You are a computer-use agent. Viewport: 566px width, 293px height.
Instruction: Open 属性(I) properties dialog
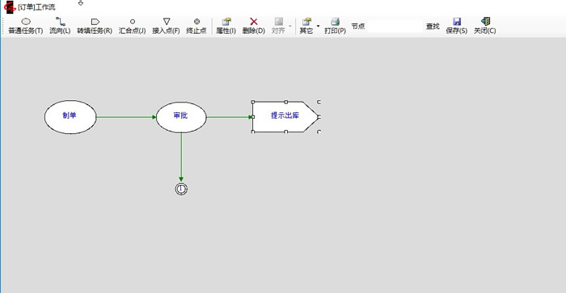point(226,27)
